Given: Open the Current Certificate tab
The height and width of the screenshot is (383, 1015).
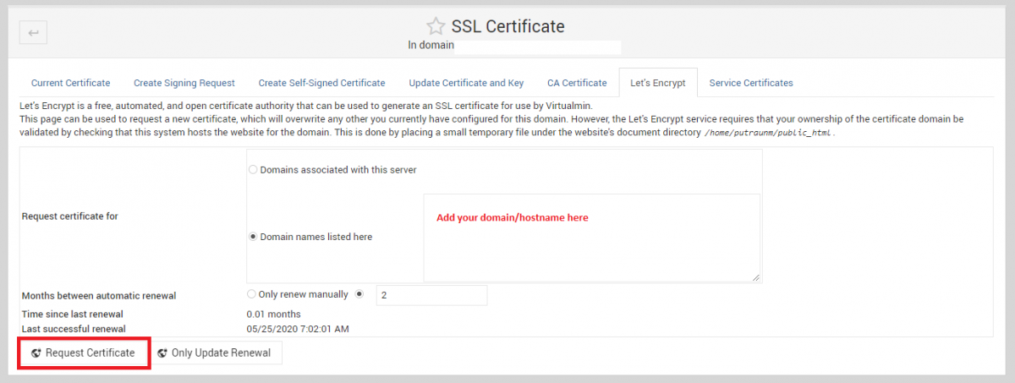Looking at the screenshot, I should pyautogui.click(x=71, y=83).
